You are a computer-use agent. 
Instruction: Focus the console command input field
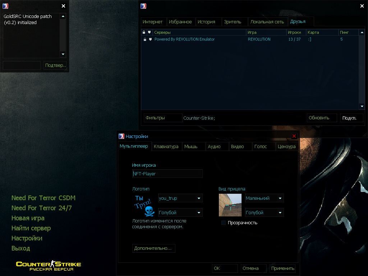(22, 65)
